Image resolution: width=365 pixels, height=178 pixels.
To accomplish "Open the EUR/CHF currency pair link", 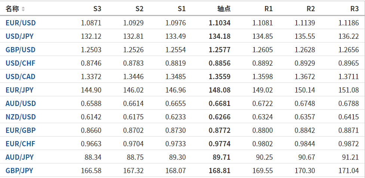I will pos(20,144).
